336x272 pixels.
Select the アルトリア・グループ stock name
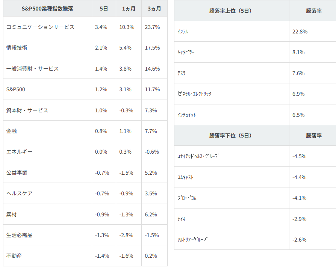pyautogui.click(x=193, y=240)
